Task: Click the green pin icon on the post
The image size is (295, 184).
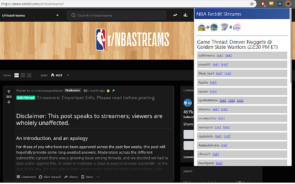Action: 113,91
